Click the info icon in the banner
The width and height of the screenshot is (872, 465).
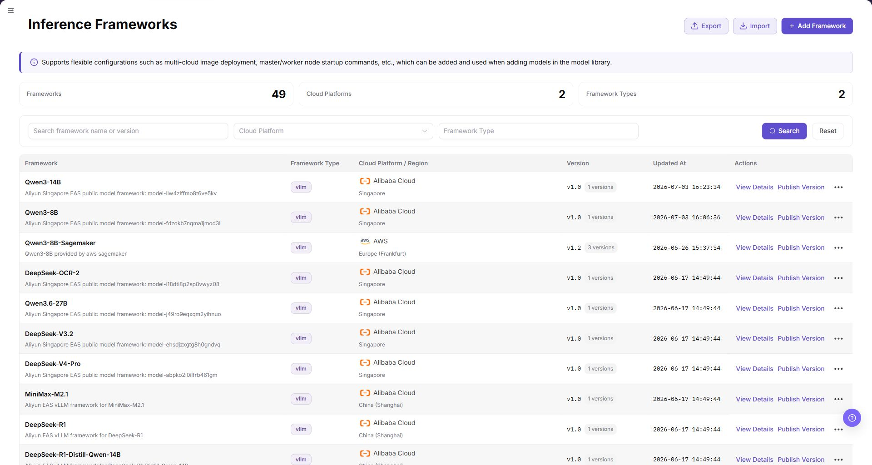(34, 62)
